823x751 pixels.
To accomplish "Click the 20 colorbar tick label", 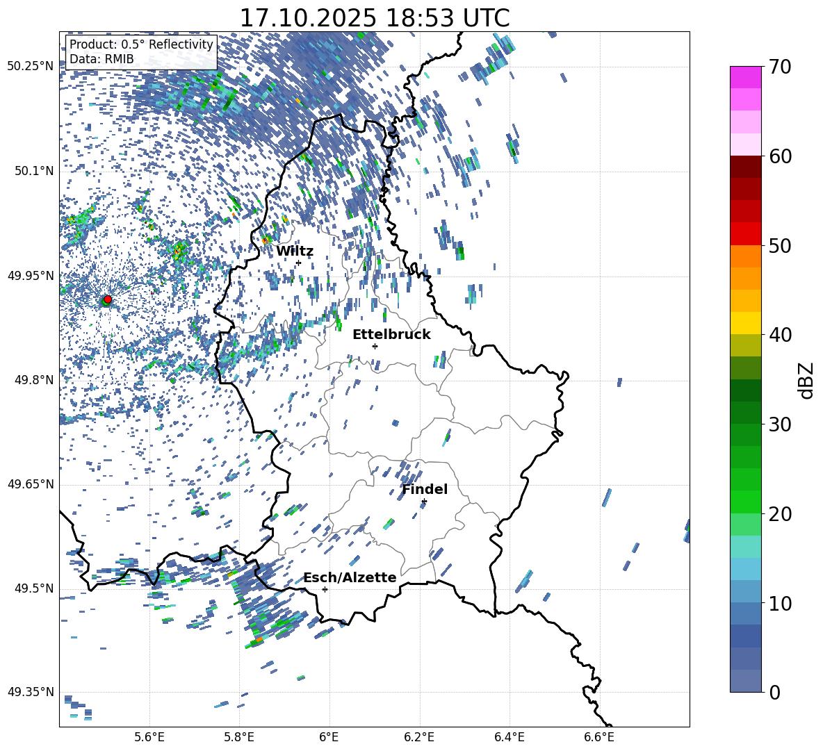I will pyautogui.click(x=779, y=514).
